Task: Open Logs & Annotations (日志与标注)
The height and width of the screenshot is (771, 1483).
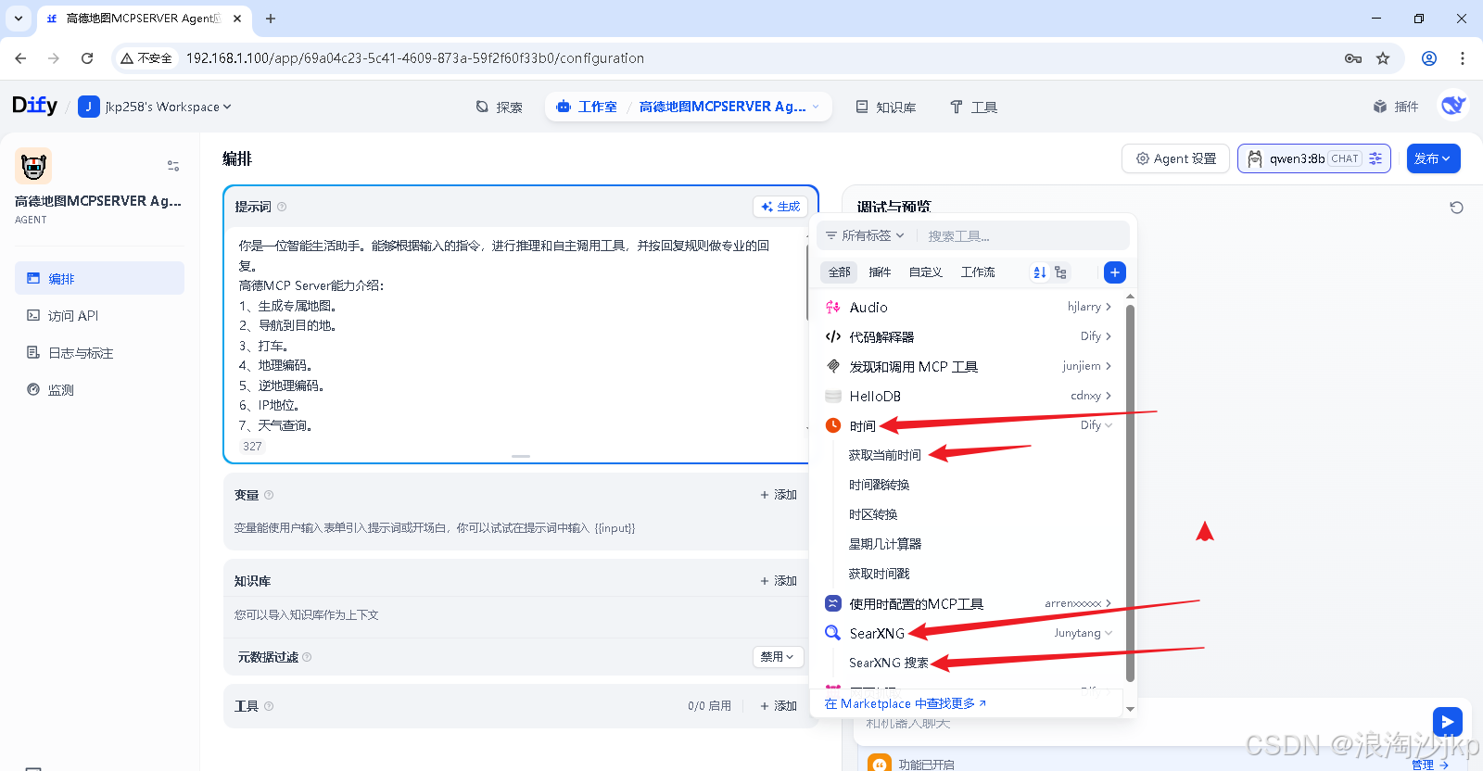Action: point(99,352)
